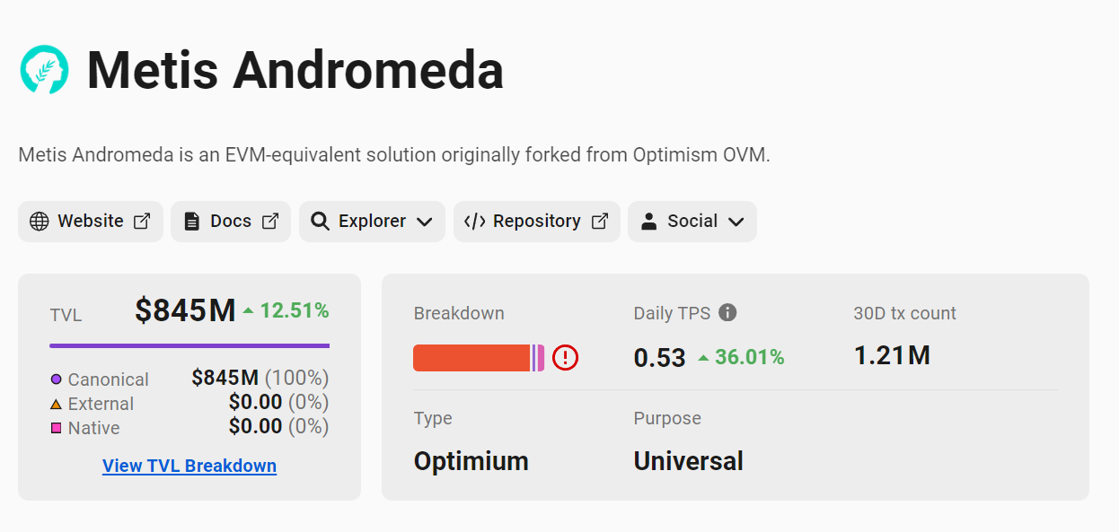Open View TVL Breakdown link
Screen dimensions: 1119x532
(189, 466)
